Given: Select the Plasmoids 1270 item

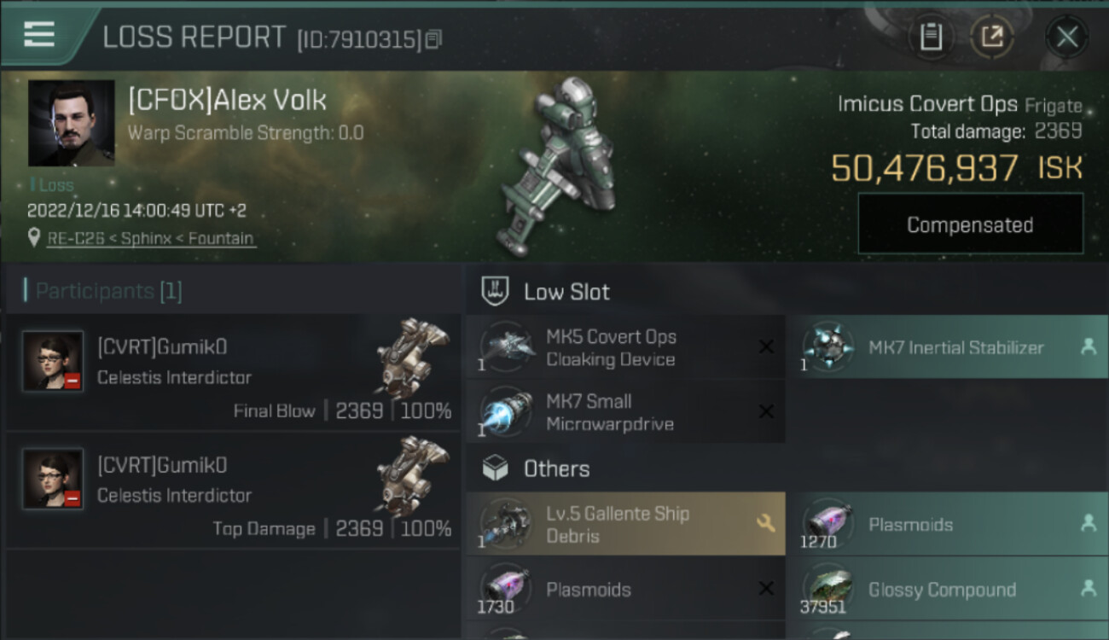Looking at the screenshot, I should tap(947, 525).
